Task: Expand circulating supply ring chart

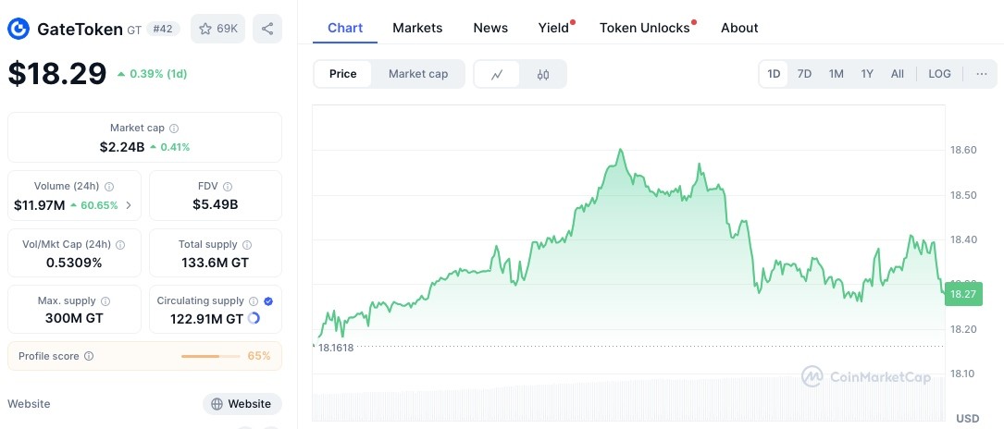Action: pyautogui.click(x=254, y=318)
